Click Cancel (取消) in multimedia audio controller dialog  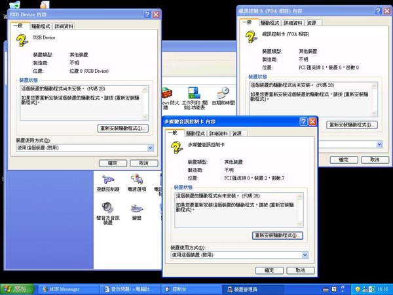300,270
